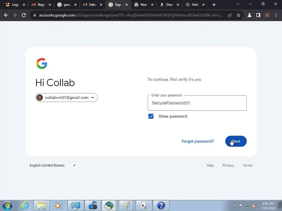Open the Windows Start menu
Viewport: 282px width, 211px height.
coord(7,206)
